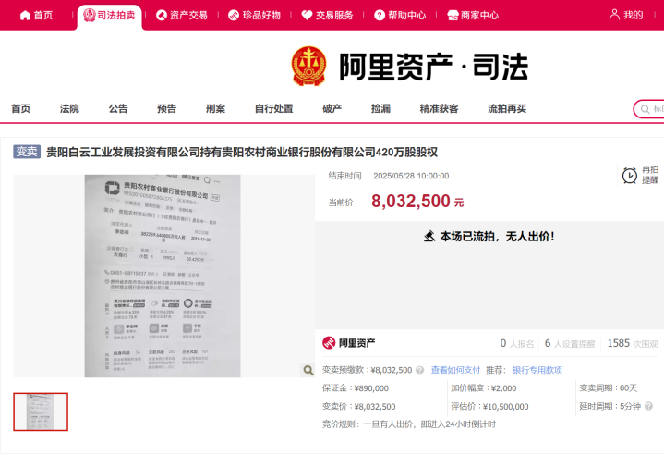Screen dimensions: 664x455
Task: Click the 变卖 tag badge
Action: point(27,152)
